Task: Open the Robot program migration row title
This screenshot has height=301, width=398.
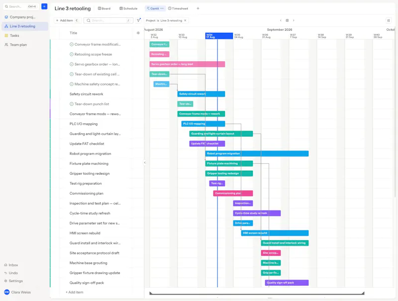Action: [91, 154]
